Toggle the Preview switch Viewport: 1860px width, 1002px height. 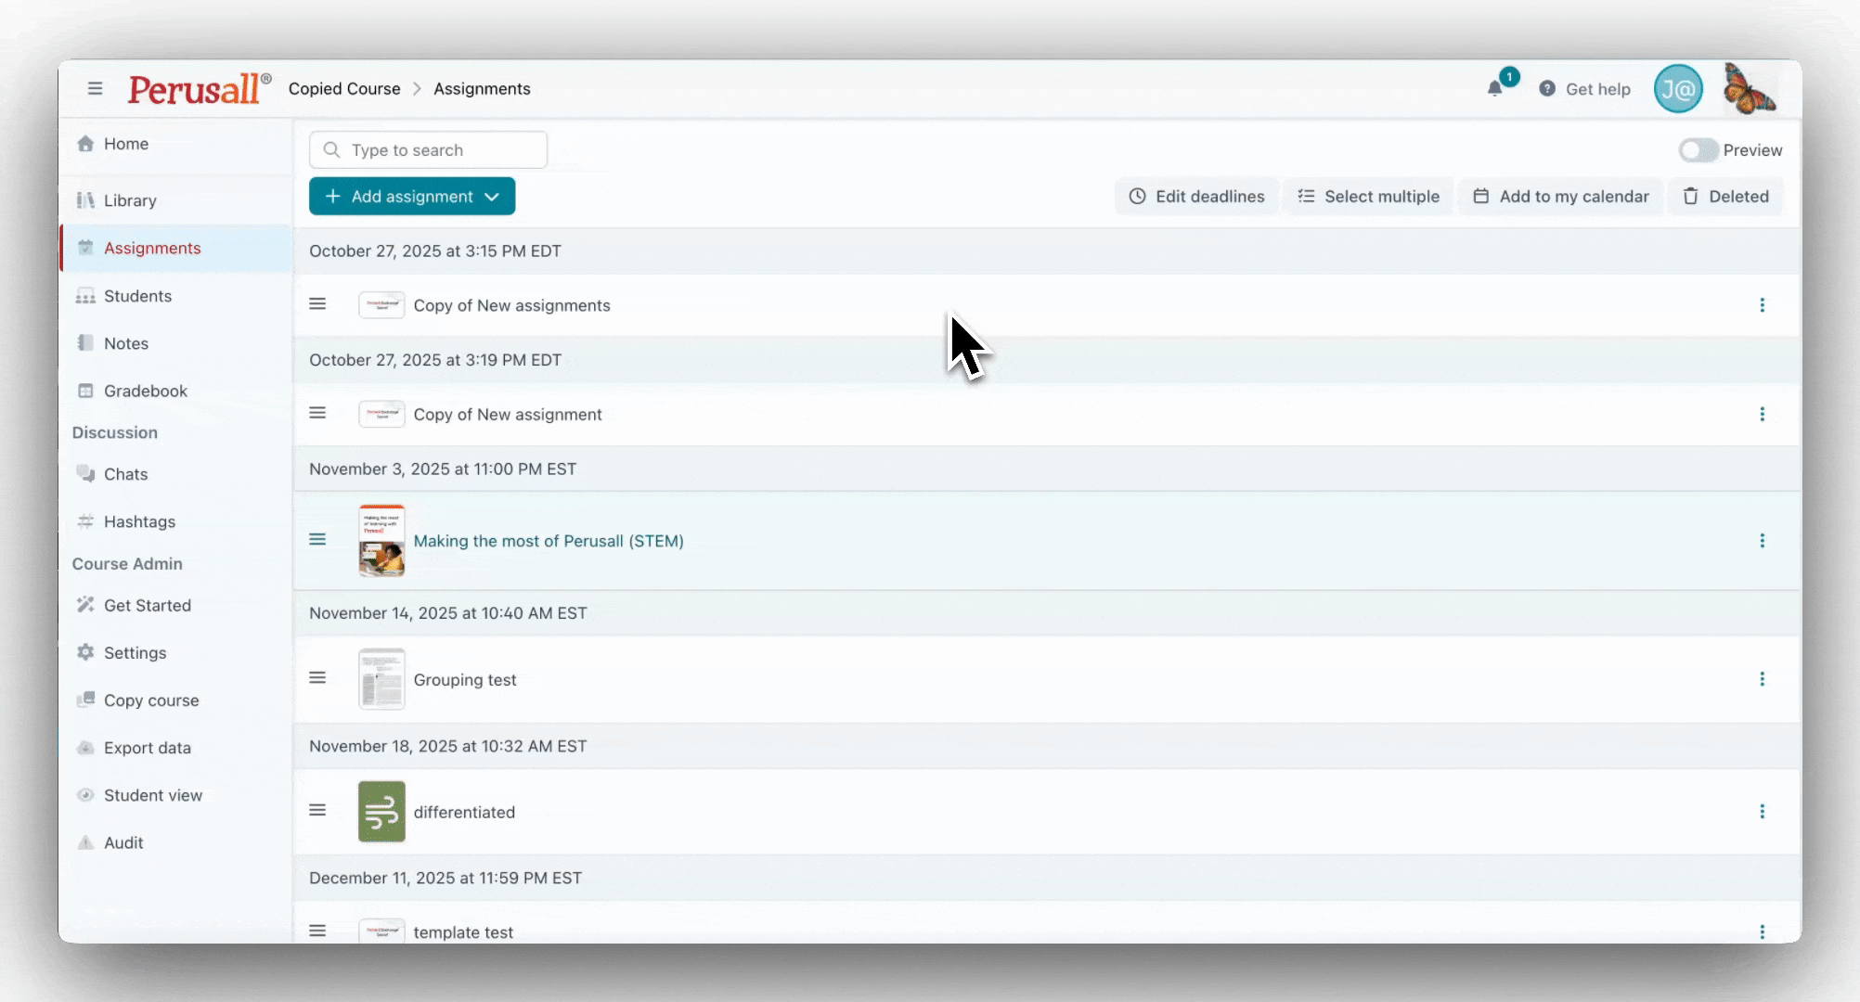click(1698, 150)
